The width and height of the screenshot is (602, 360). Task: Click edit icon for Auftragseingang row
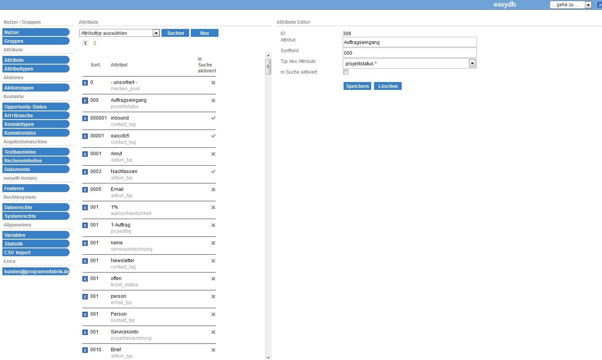[x=85, y=101]
